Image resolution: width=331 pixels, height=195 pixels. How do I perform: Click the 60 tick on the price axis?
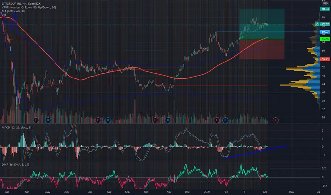[324, 51]
